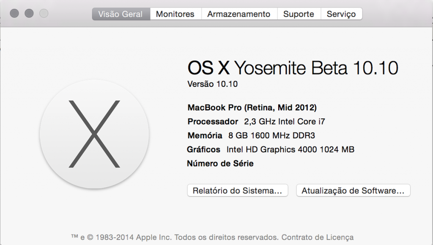The width and height of the screenshot is (433, 245).
Task: Open the Armazenamento tab
Action: point(239,14)
